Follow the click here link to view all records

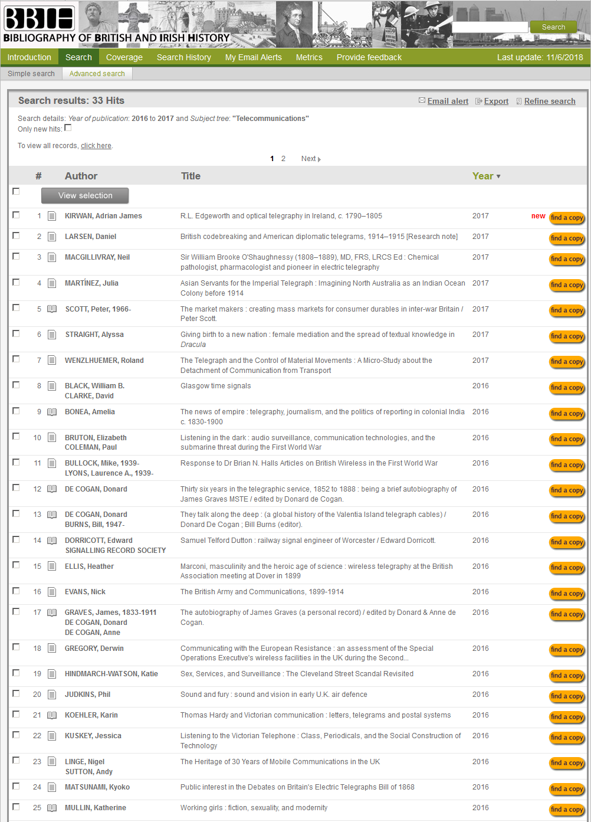pyautogui.click(x=96, y=146)
